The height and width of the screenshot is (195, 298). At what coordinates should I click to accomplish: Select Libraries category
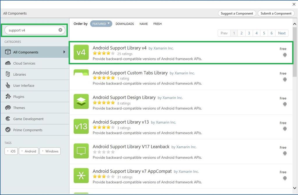(35, 74)
